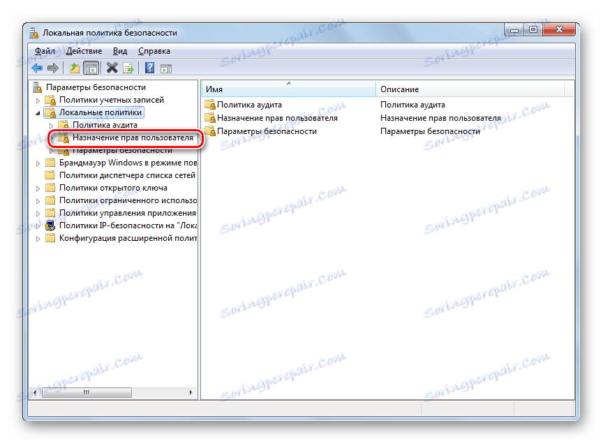The image size is (603, 444).
Task: Select Политика аудита in the tree
Action: pyautogui.click(x=105, y=125)
